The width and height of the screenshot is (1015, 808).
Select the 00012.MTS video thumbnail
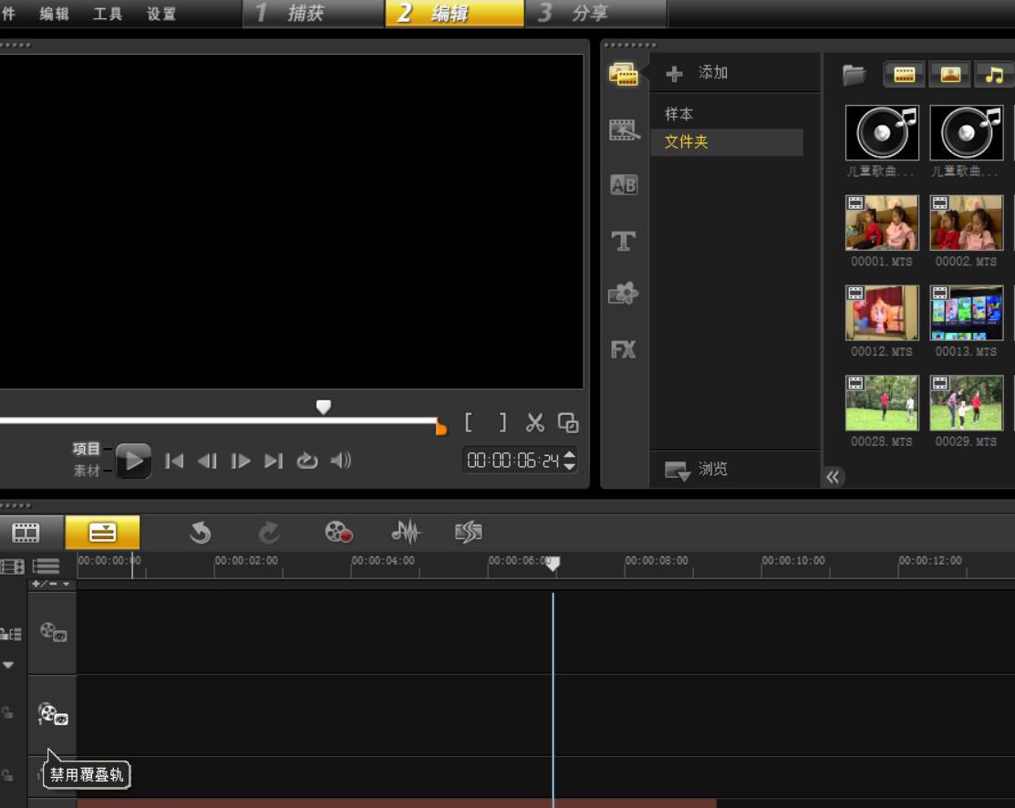point(882,313)
